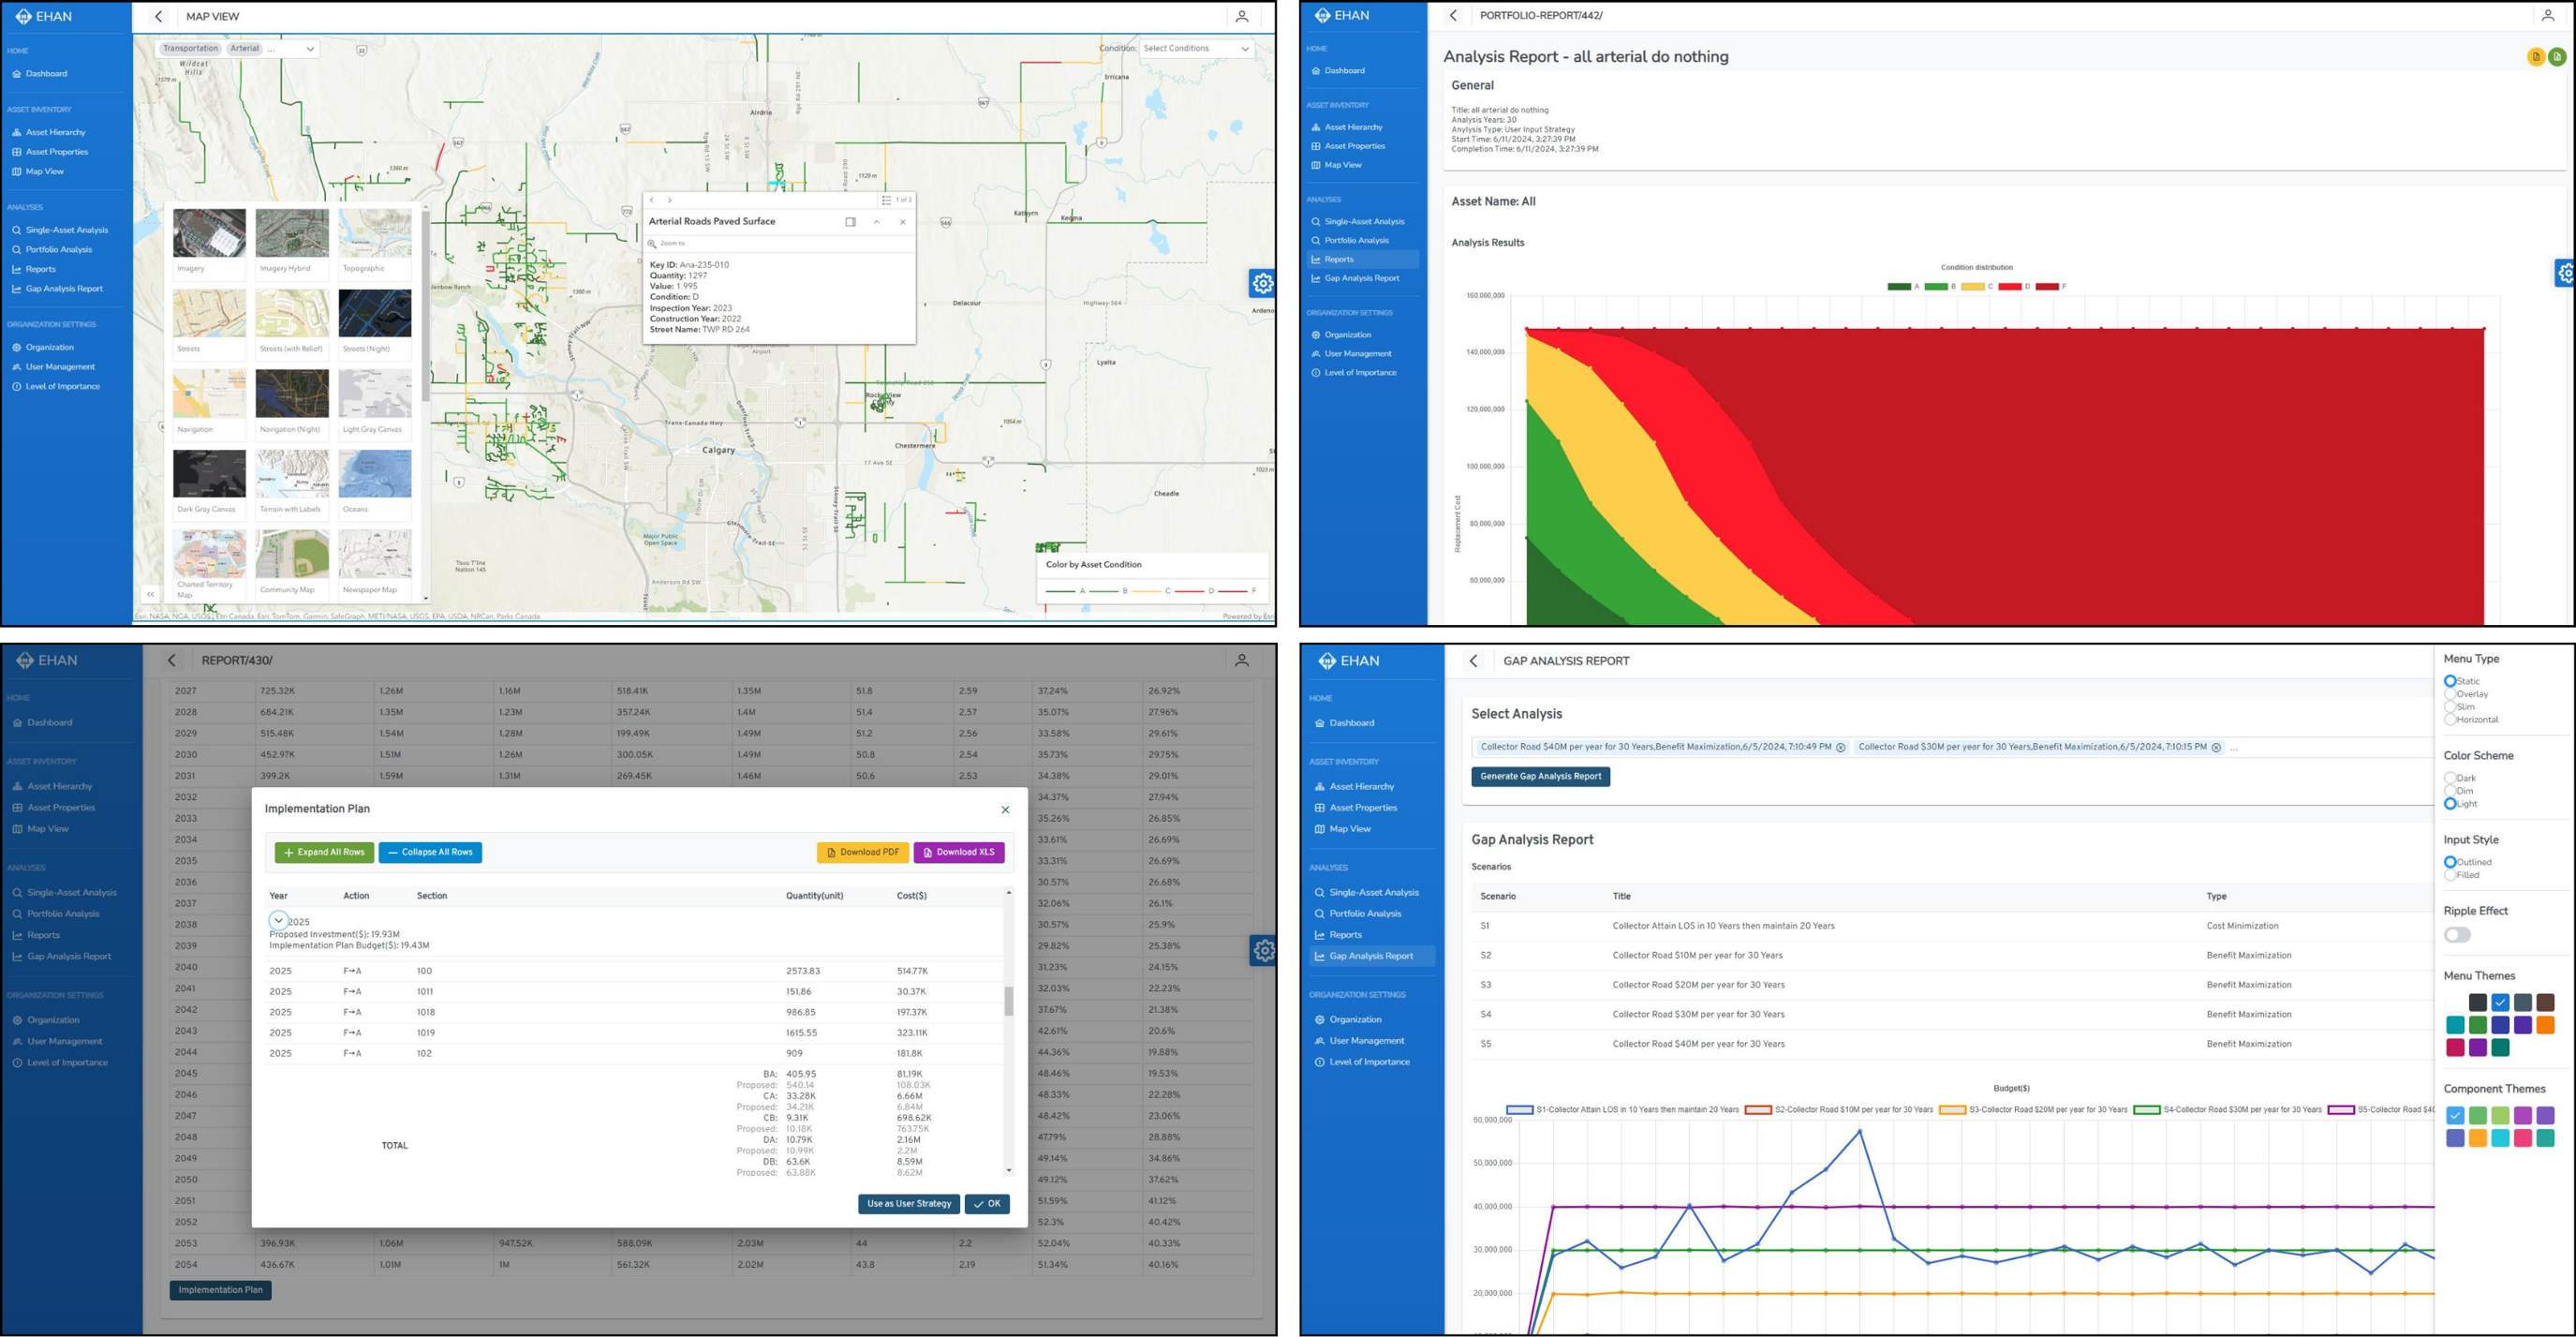Pick the dark charcoal menu theme swatch
This screenshot has width=2576, height=1337.
[2477, 1002]
